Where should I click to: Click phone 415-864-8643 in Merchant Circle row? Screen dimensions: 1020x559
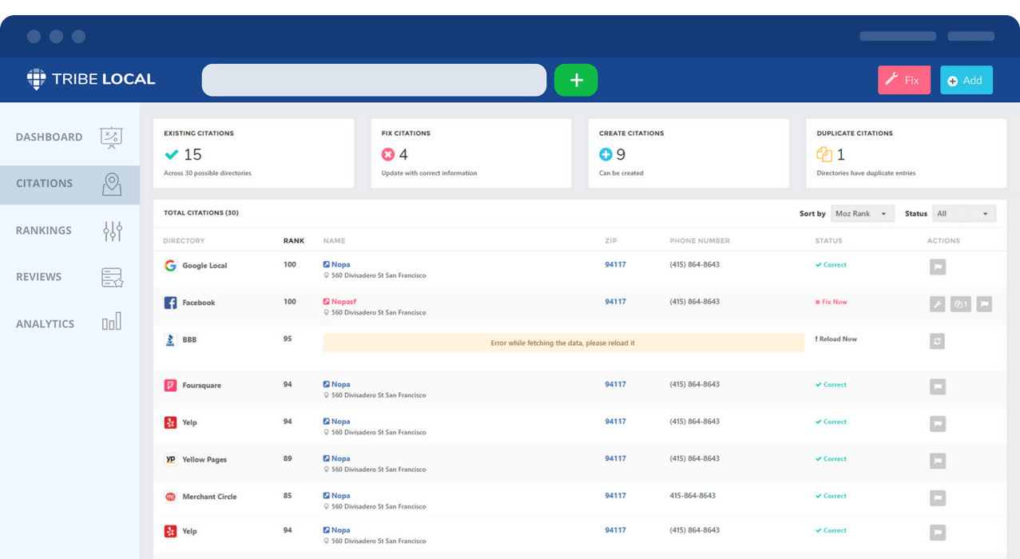(693, 495)
